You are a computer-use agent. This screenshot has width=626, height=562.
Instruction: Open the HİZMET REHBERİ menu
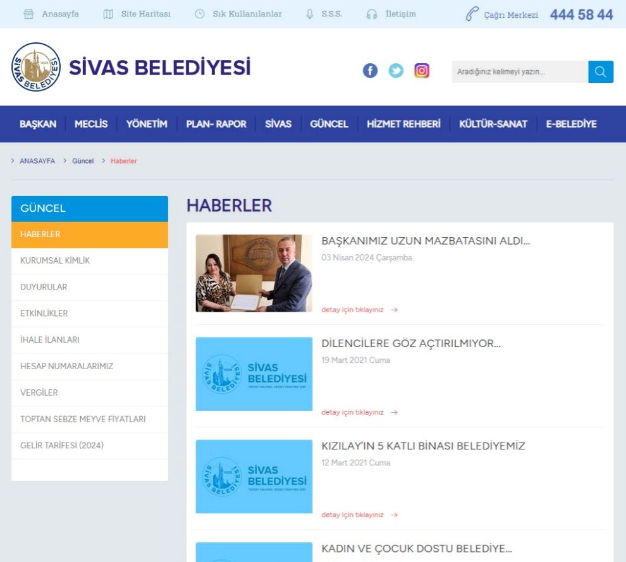point(403,124)
